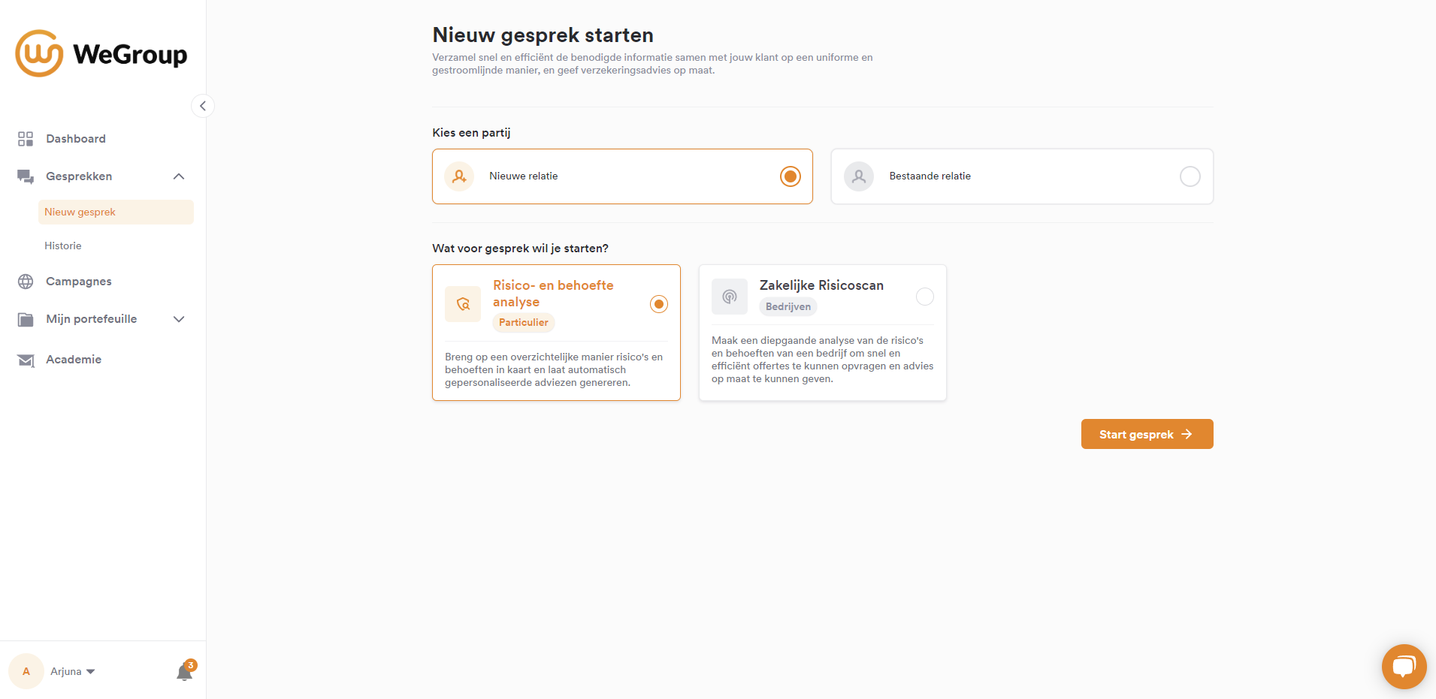Collapse the Gesprekken submenu chevron
This screenshot has height=699, width=1436.
click(179, 176)
